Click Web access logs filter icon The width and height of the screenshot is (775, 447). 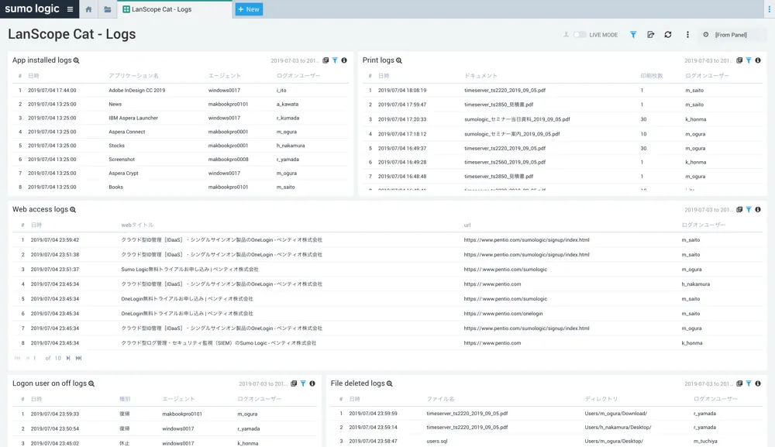pos(749,209)
